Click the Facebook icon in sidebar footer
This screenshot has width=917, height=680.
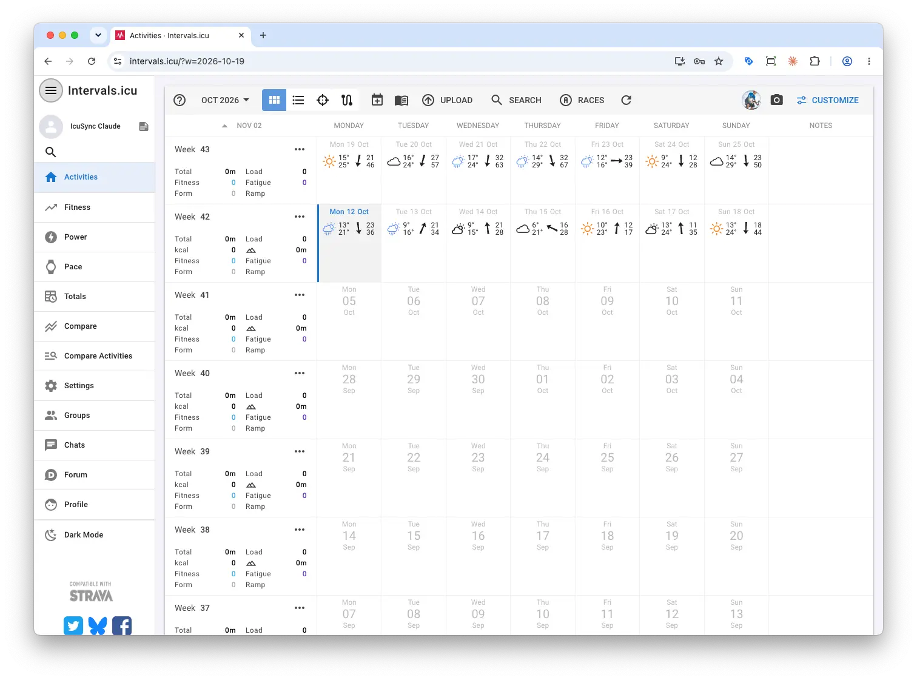tap(122, 625)
